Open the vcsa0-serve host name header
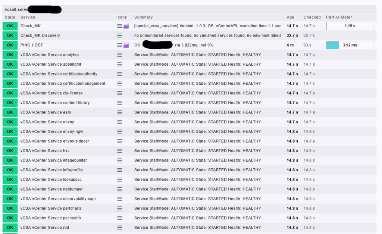The height and width of the screenshot is (234, 382). 16,9
